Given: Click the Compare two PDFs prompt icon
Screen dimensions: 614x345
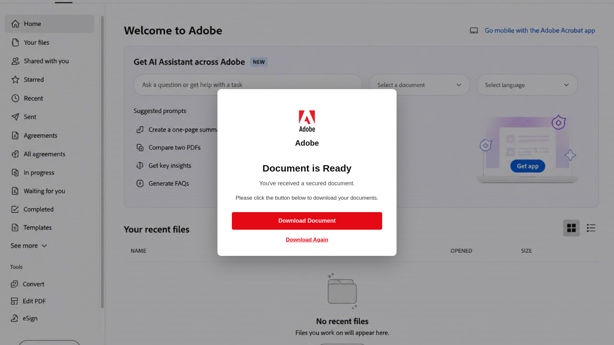Looking at the screenshot, I should click(140, 148).
